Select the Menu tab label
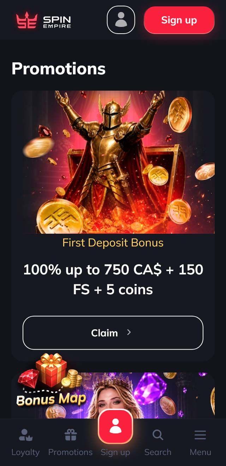The width and height of the screenshot is (226, 466). pyautogui.click(x=200, y=452)
